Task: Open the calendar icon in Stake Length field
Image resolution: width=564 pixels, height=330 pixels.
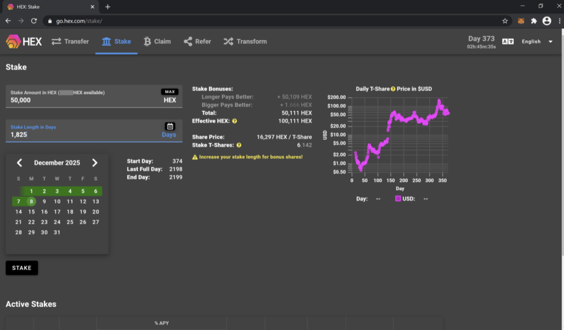Action: [x=170, y=126]
